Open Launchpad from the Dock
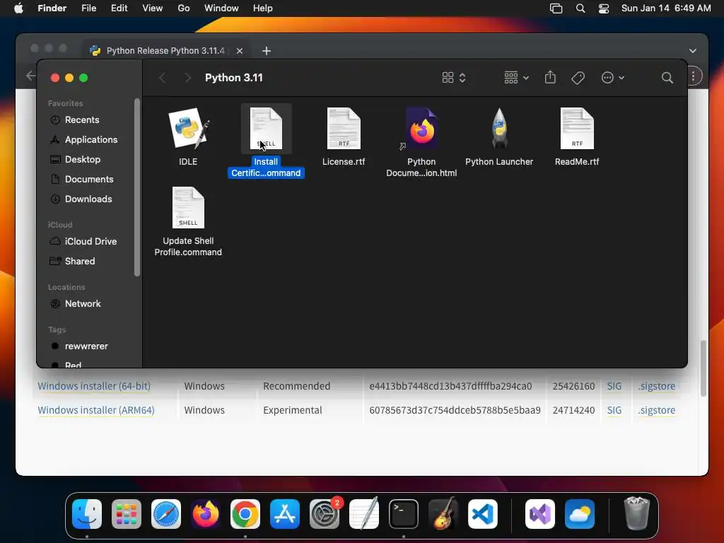This screenshot has width=724, height=543. 127,514
